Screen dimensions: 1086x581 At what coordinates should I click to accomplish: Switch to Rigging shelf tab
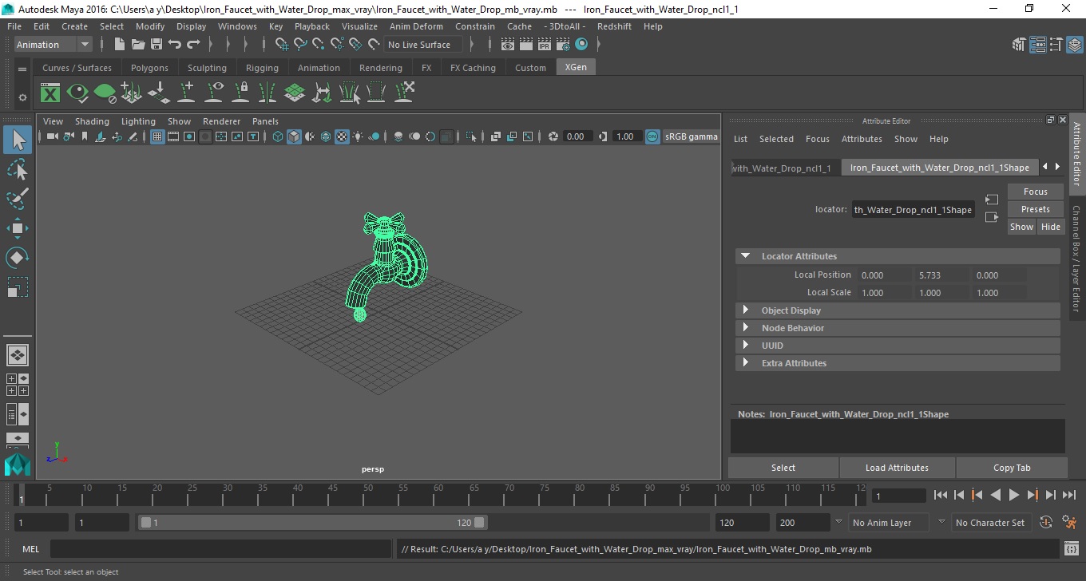262,68
